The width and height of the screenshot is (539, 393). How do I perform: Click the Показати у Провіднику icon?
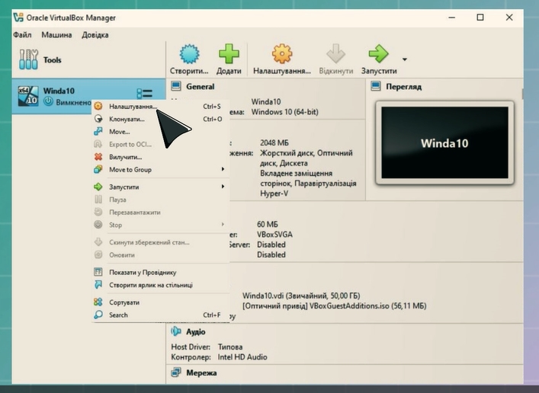[98, 272]
